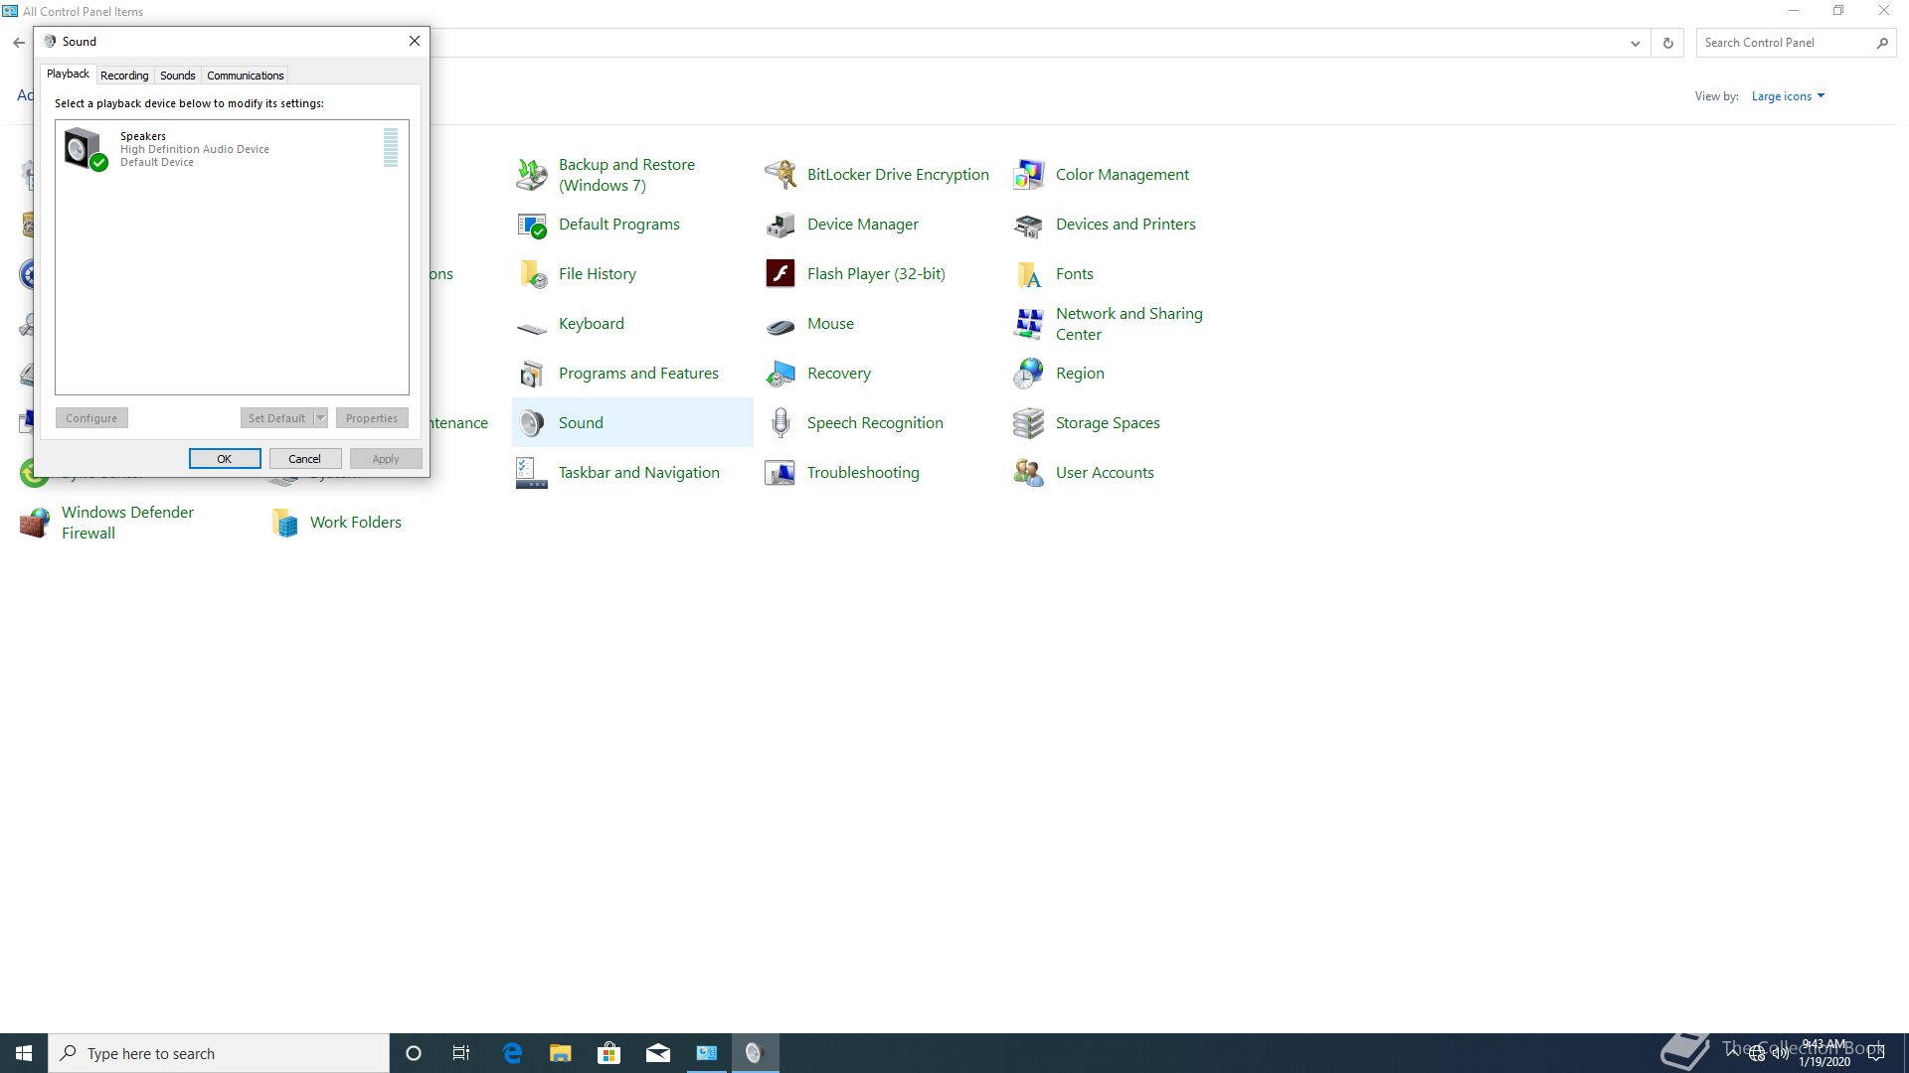Image resolution: width=1909 pixels, height=1073 pixels.
Task: Open Device Manager icon
Action: 781,225
